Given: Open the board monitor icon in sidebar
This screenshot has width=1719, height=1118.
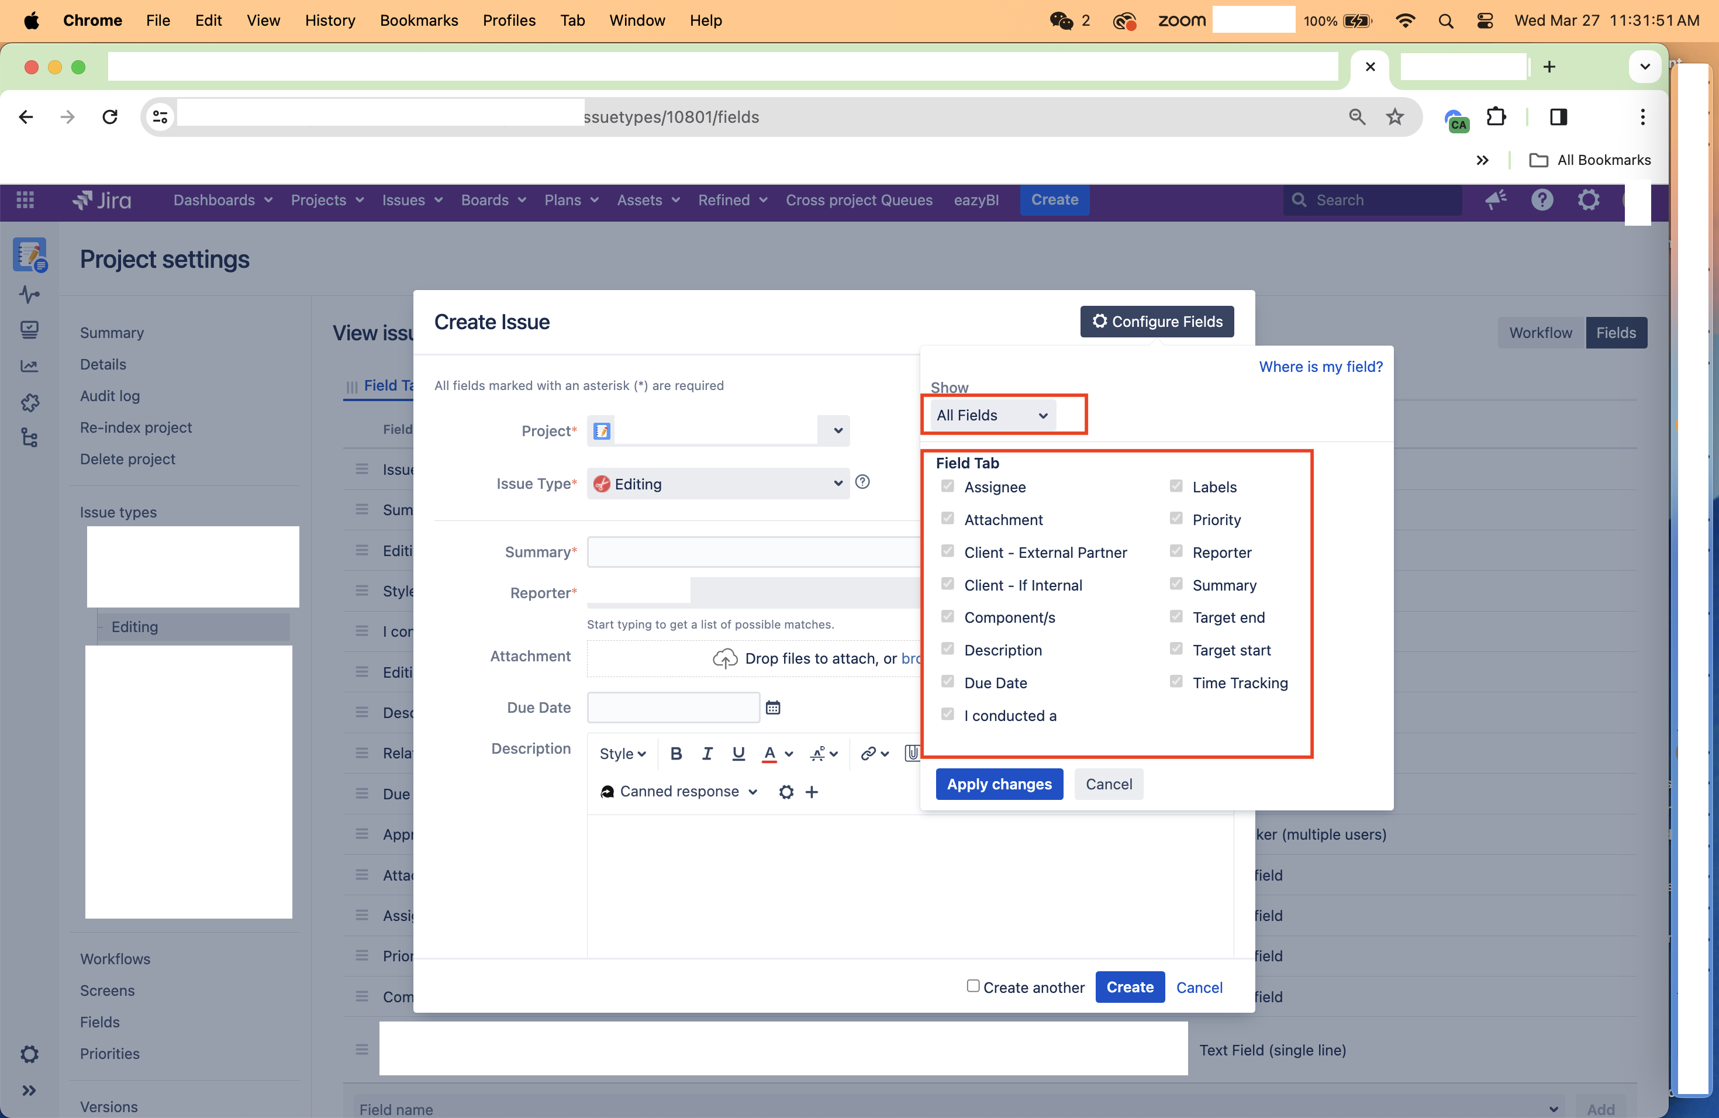Looking at the screenshot, I should pos(29,330).
